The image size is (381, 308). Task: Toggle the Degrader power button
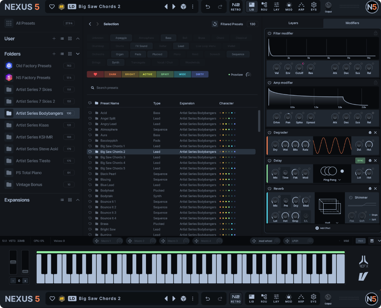click(269, 133)
